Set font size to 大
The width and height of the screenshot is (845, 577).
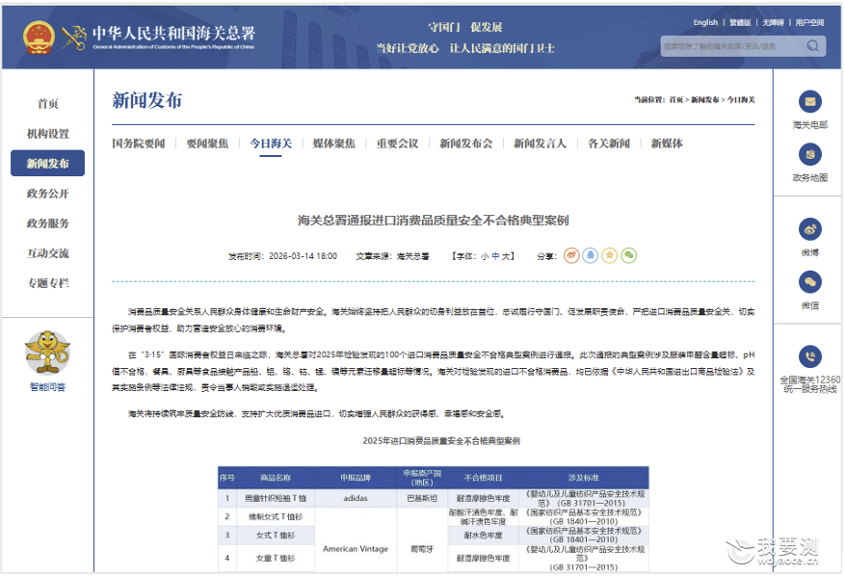506,256
